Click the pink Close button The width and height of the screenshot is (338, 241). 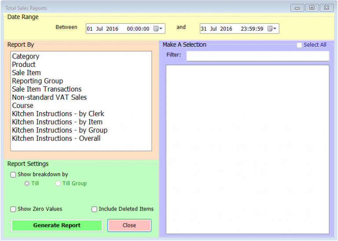129,226
